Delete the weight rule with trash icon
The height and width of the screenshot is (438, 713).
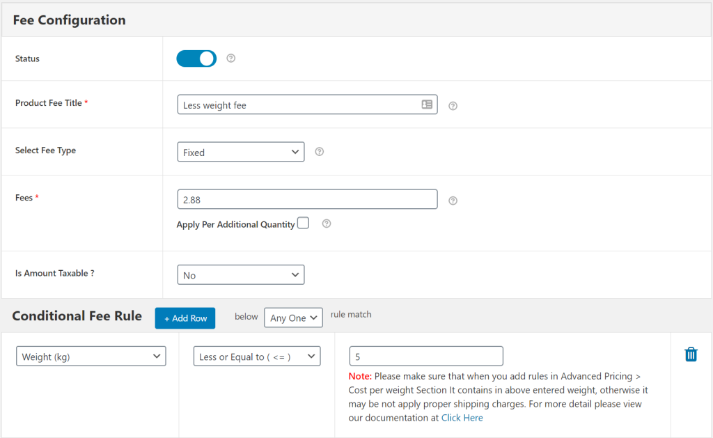tap(691, 354)
